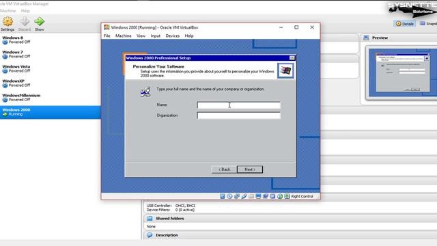Click the video capture status icon
Screen dimensions: 437x246
(266, 196)
